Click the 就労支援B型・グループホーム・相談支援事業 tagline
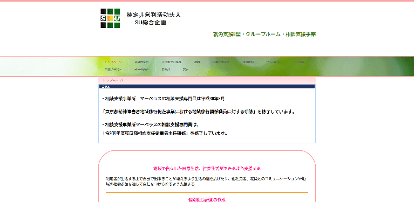The height and width of the screenshot is (202, 414). click(x=264, y=34)
